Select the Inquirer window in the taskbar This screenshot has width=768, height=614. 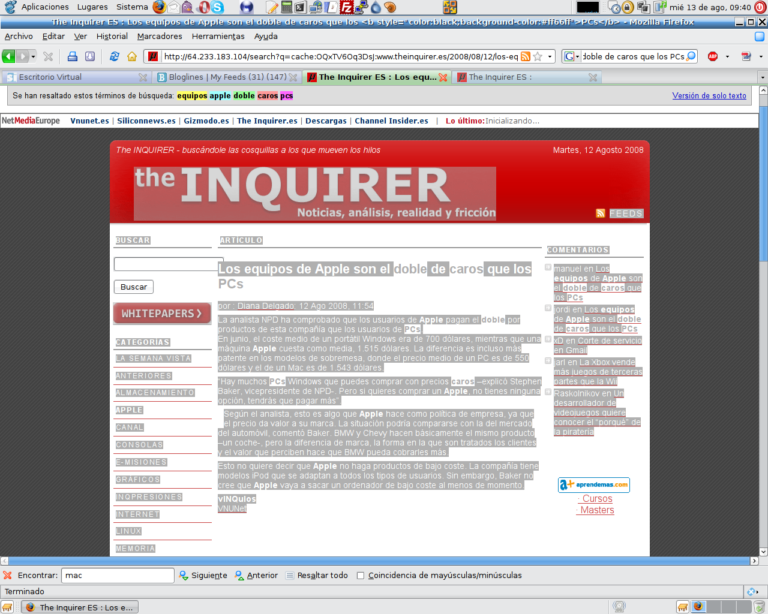(80, 607)
